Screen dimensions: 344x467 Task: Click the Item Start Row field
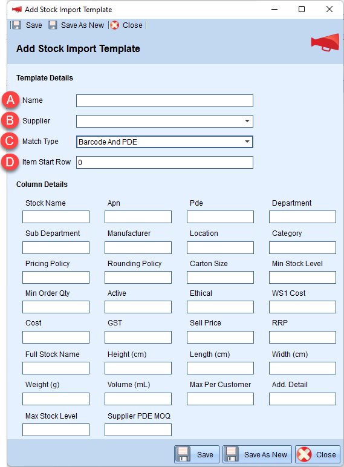tap(164, 162)
